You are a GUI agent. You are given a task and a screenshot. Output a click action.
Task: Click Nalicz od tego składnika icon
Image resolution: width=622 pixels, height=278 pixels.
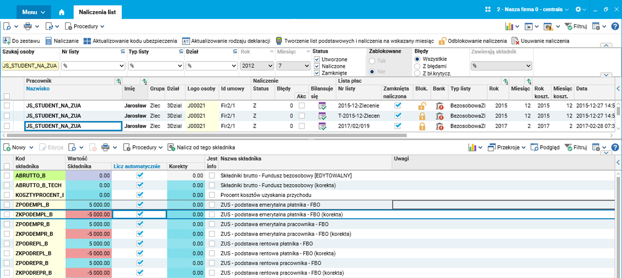(172, 147)
